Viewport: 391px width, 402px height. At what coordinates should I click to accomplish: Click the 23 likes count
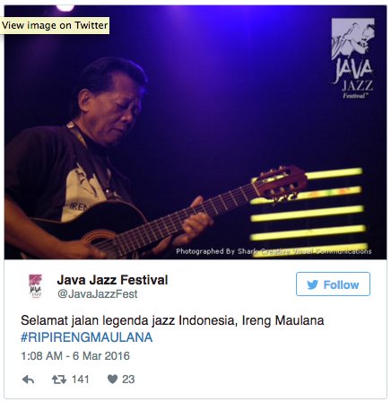click(x=128, y=380)
